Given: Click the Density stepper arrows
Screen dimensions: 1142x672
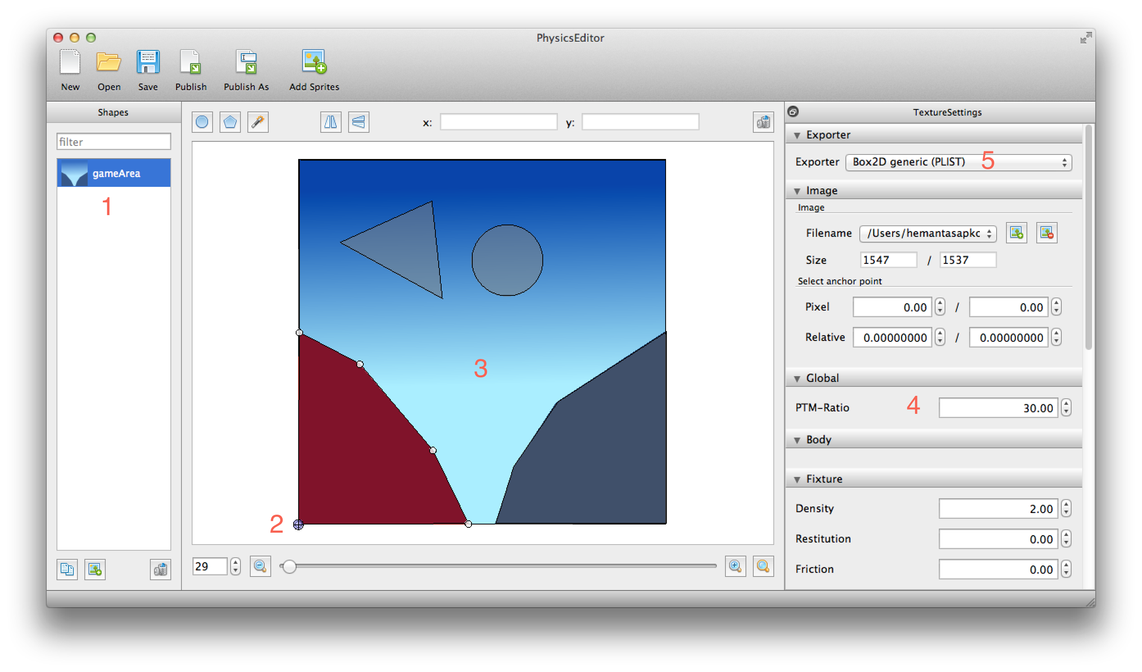Looking at the screenshot, I should (1066, 509).
